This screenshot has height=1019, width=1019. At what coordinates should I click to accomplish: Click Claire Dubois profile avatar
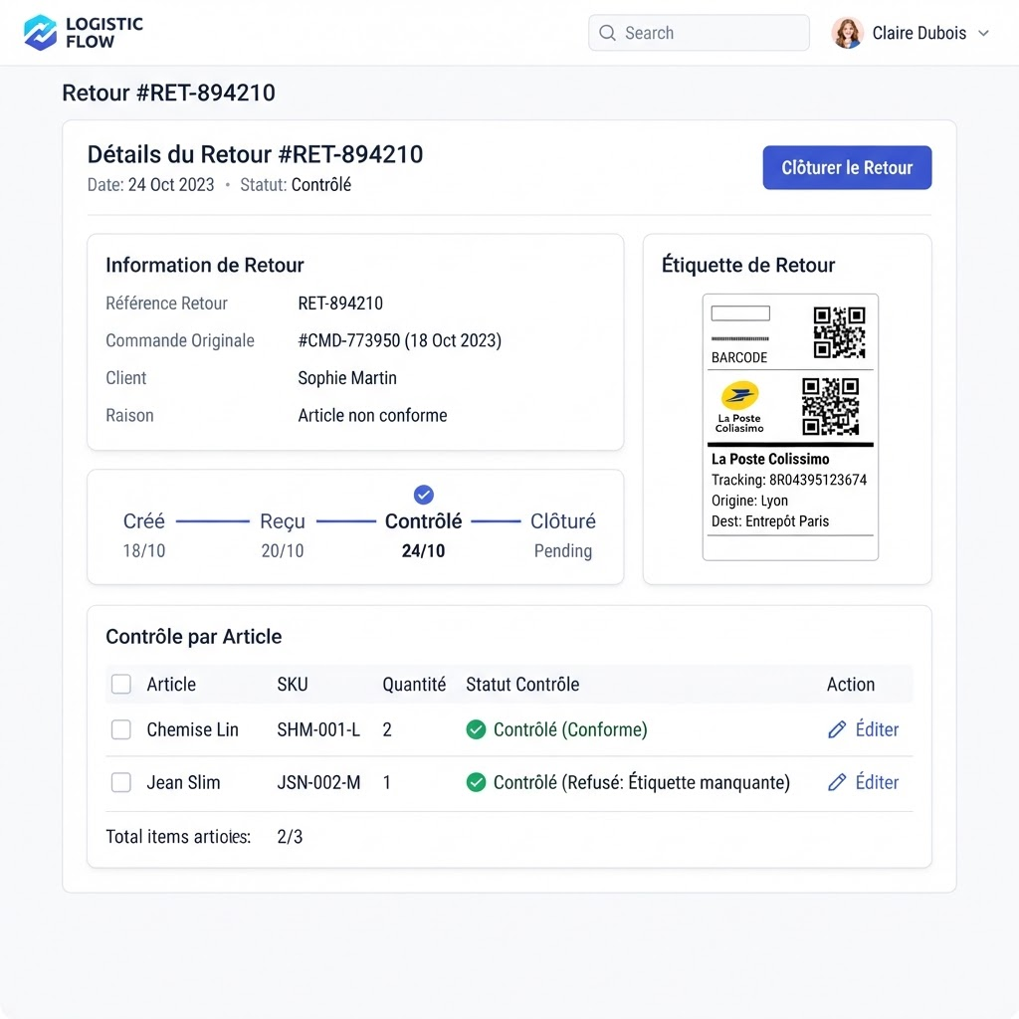(x=847, y=33)
